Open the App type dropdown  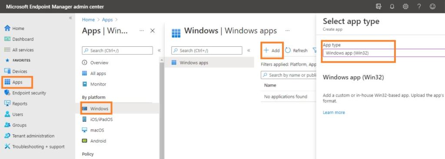pos(384,52)
